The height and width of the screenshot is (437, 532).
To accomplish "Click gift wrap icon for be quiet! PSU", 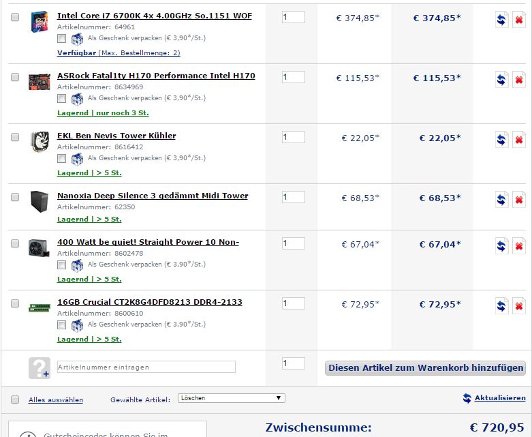I will click(77, 265).
